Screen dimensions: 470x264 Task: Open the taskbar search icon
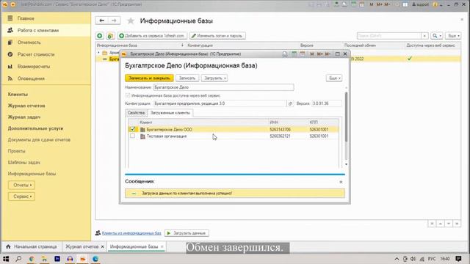(18, 259)
